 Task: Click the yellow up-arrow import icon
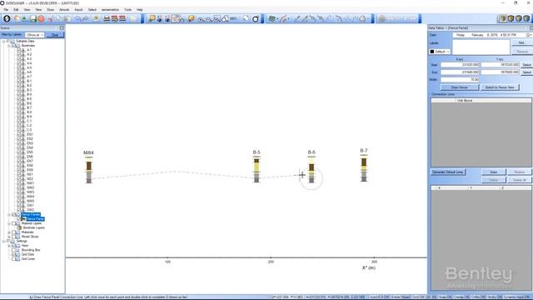97,18
